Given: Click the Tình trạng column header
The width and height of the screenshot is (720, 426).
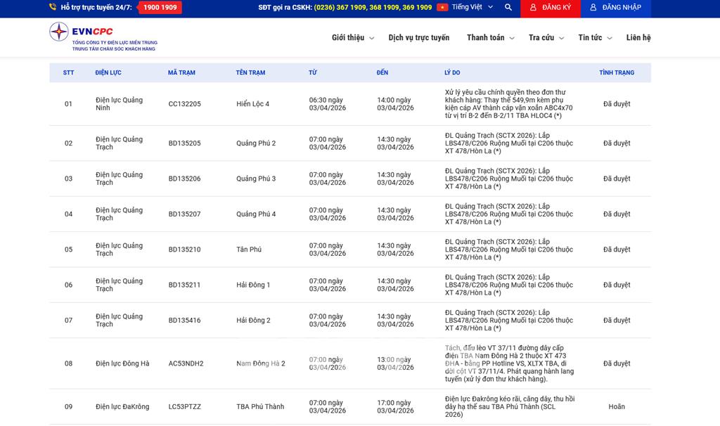Looking at the screenshot, I should click(616, 72).
